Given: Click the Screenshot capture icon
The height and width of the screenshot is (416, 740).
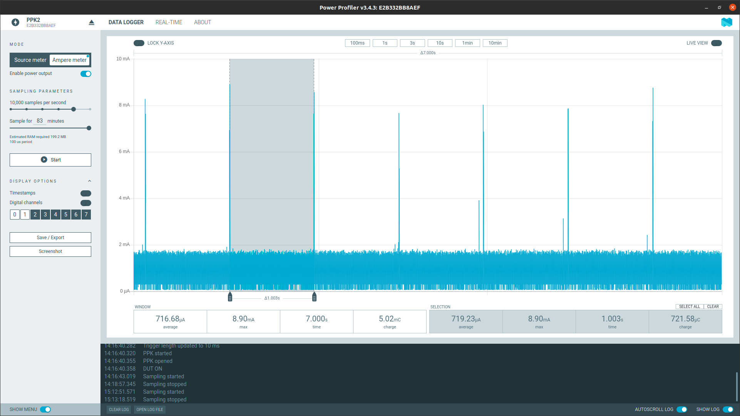Looking at the screenshot, I should pyautogui.click(x=50, y=251).
